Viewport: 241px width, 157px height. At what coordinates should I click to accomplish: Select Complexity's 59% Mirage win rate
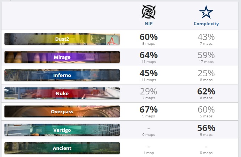(x=206, y=55)
